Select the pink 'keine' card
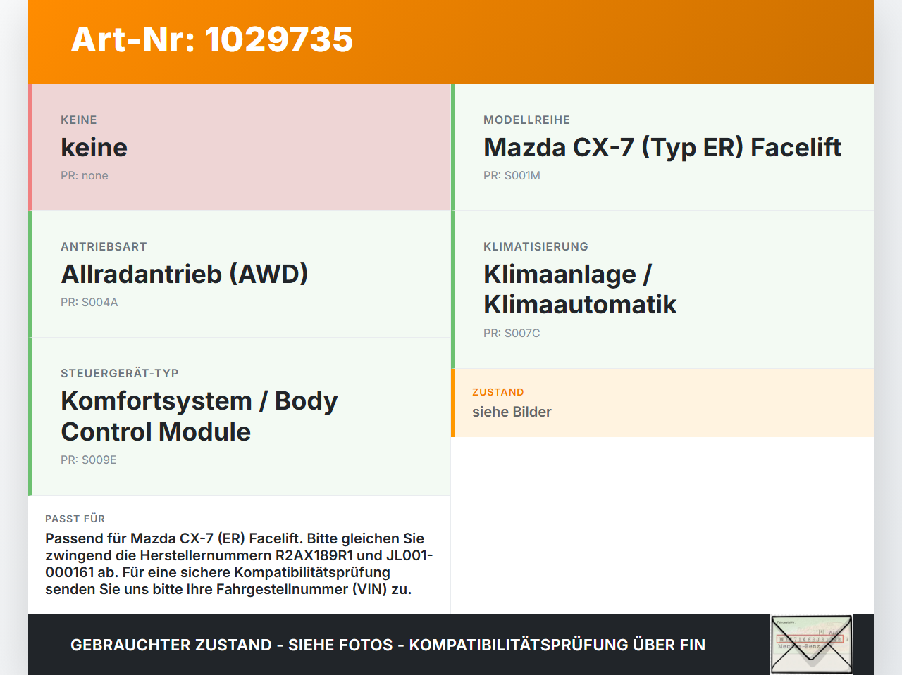Image resolution: width=902 pixels, height=675 pixels. pos(240,148)
